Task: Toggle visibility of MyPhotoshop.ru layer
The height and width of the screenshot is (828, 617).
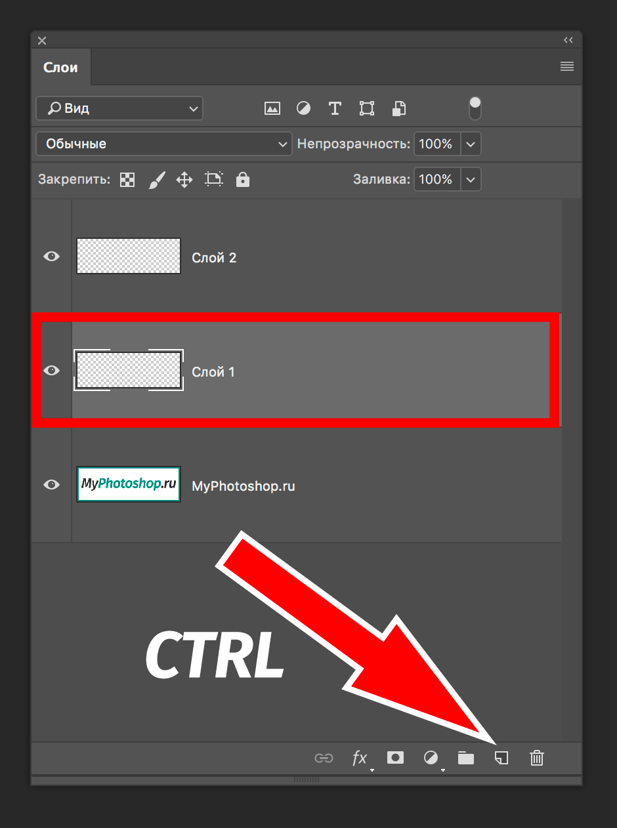Action: pos(51,485)
